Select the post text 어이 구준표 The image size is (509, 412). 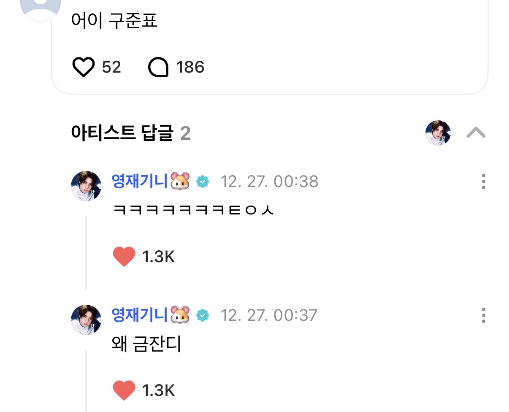point(114,21)
